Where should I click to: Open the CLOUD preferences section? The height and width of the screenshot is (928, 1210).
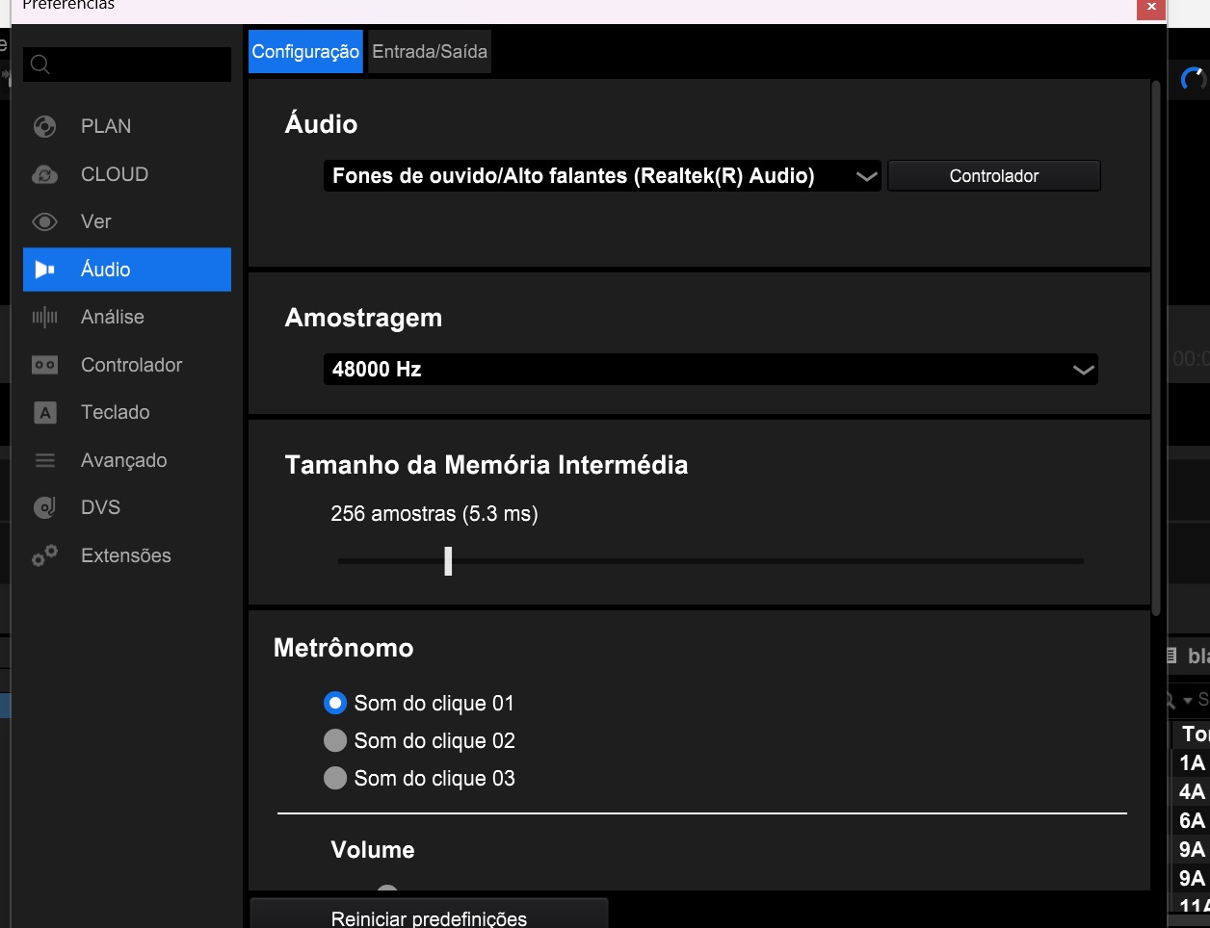(115, 174)
